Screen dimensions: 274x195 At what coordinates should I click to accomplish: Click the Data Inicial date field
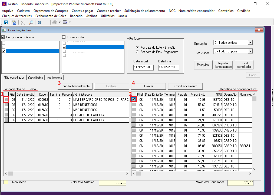(143, 67)
